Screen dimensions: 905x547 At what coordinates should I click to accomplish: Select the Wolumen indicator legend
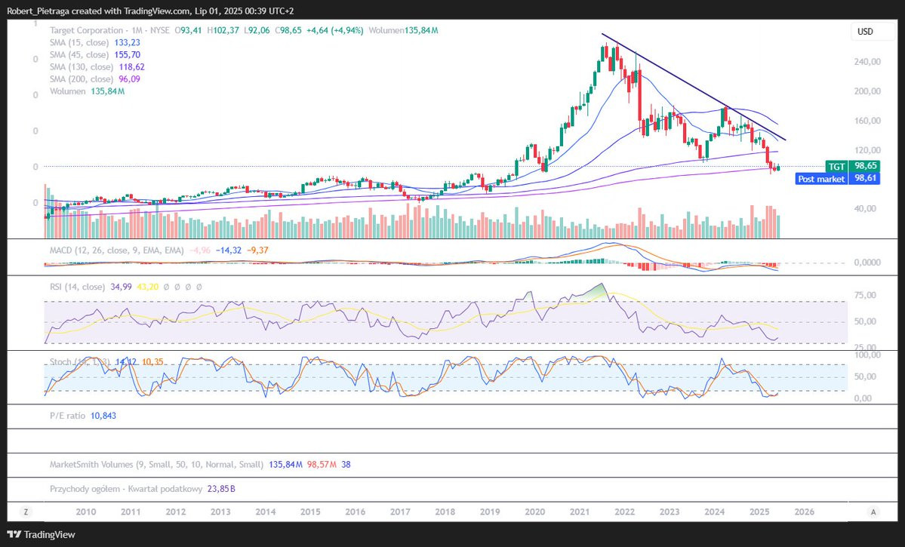(x=67, y=91)
